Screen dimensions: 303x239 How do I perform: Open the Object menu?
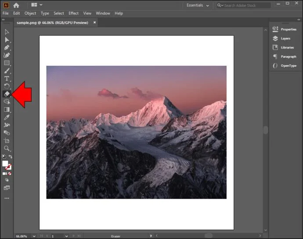30,13
